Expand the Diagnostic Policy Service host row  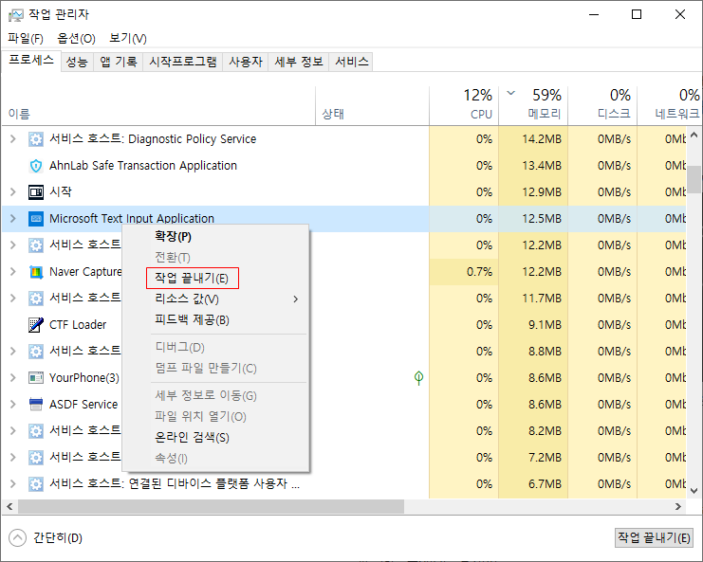click(x=13, y=139)
